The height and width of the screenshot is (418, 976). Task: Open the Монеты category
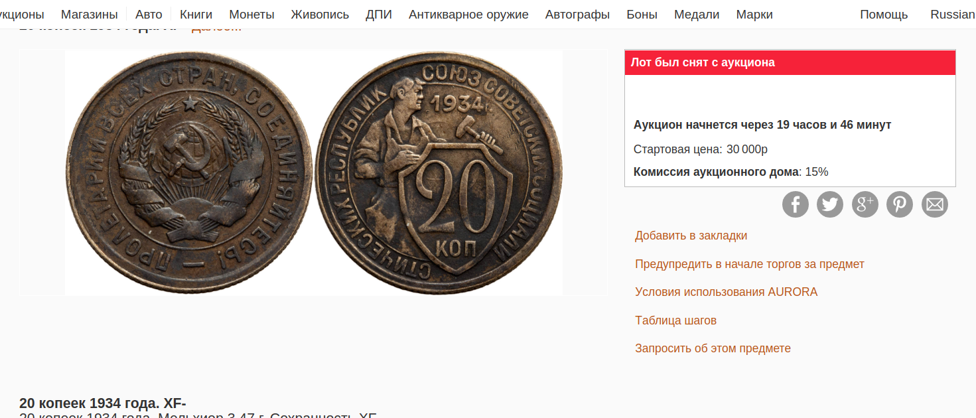click(x=252, y=15)
